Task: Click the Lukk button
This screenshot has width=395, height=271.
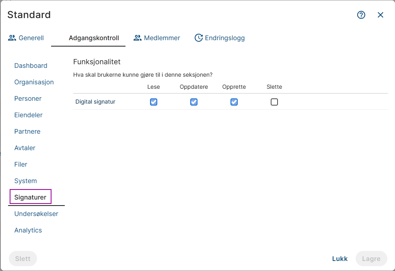Action: pos(340,259)
